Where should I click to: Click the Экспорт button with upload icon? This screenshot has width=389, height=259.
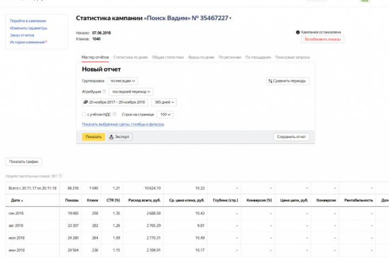point(120,137)
